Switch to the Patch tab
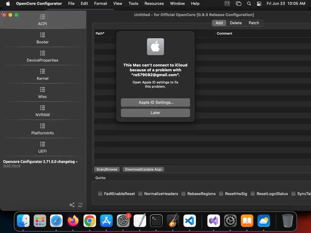Viewport: 311px width, 233px height. pos(254,23)
